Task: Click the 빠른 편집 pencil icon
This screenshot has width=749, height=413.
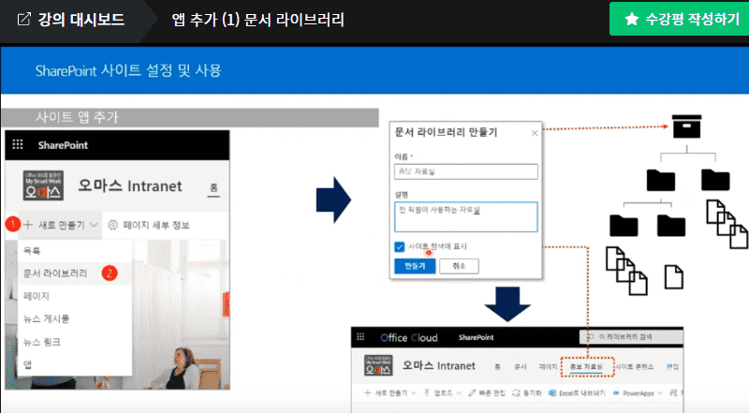Action: click(x=472, y=393)
